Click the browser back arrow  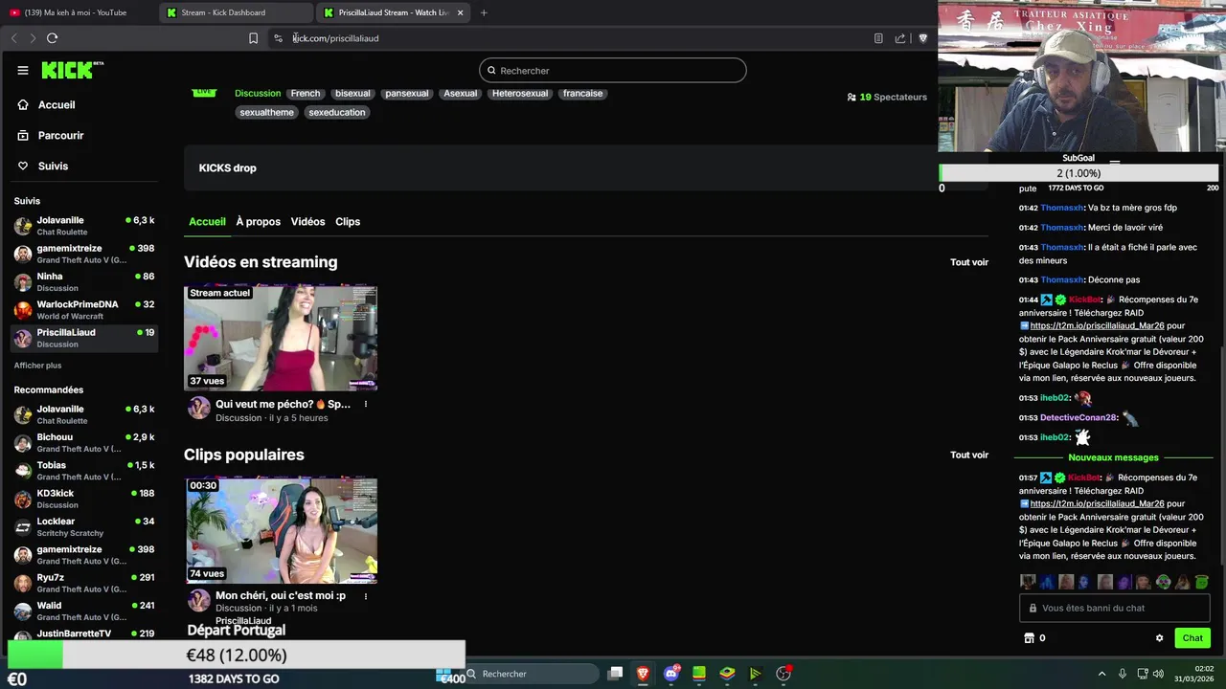pos(13,38)
